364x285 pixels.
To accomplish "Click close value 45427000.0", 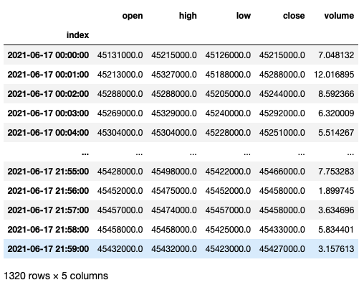I will click(282, 249).
